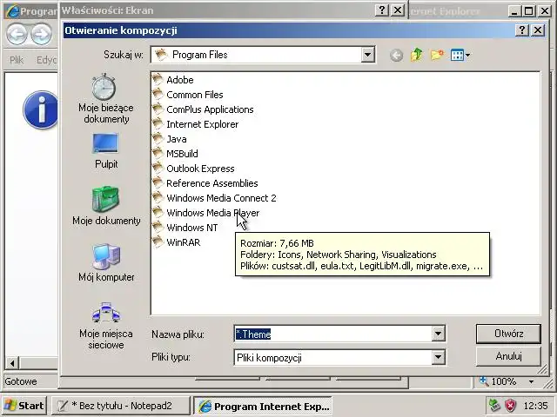Select the Java folder icon

pyautogui.click(x=158, y=138)
